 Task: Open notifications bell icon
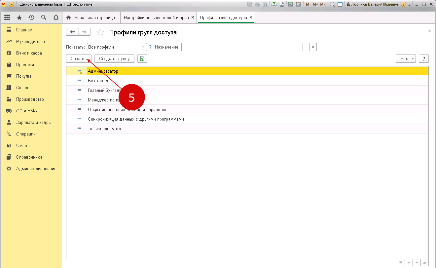[56, 18]
